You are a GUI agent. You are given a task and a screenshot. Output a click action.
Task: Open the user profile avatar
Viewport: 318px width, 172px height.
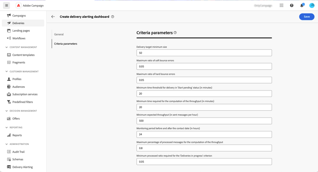312,5
